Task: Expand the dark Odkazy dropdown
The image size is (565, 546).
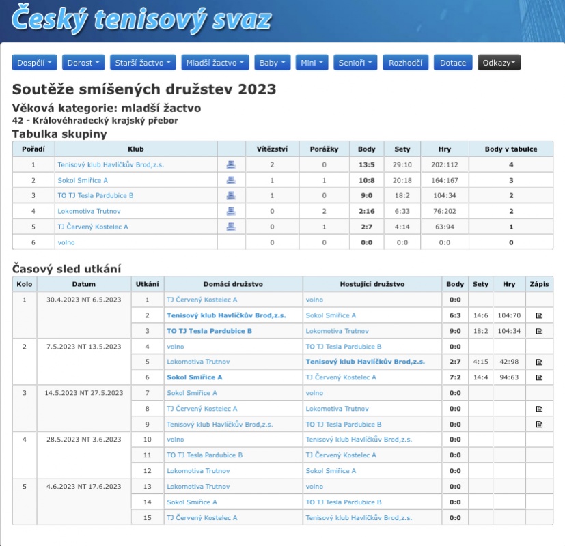Action: tap(499, 63)
